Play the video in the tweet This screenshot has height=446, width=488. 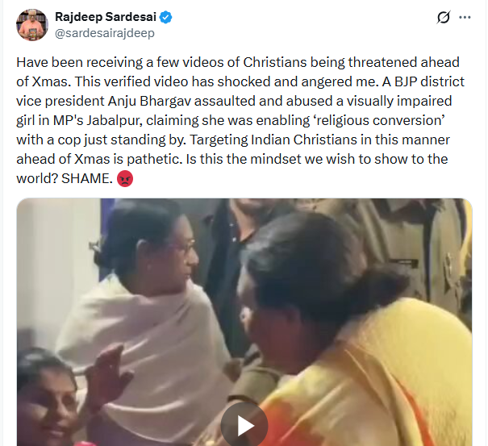(244, 424)
